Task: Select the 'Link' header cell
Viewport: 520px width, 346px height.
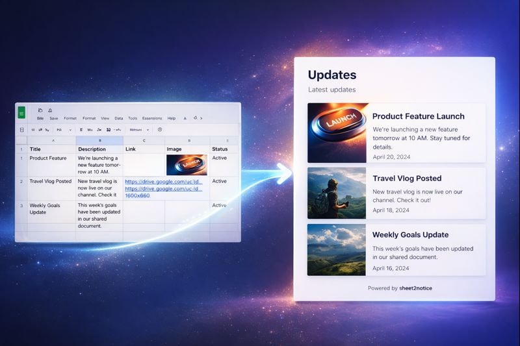Action: [144, 149]
